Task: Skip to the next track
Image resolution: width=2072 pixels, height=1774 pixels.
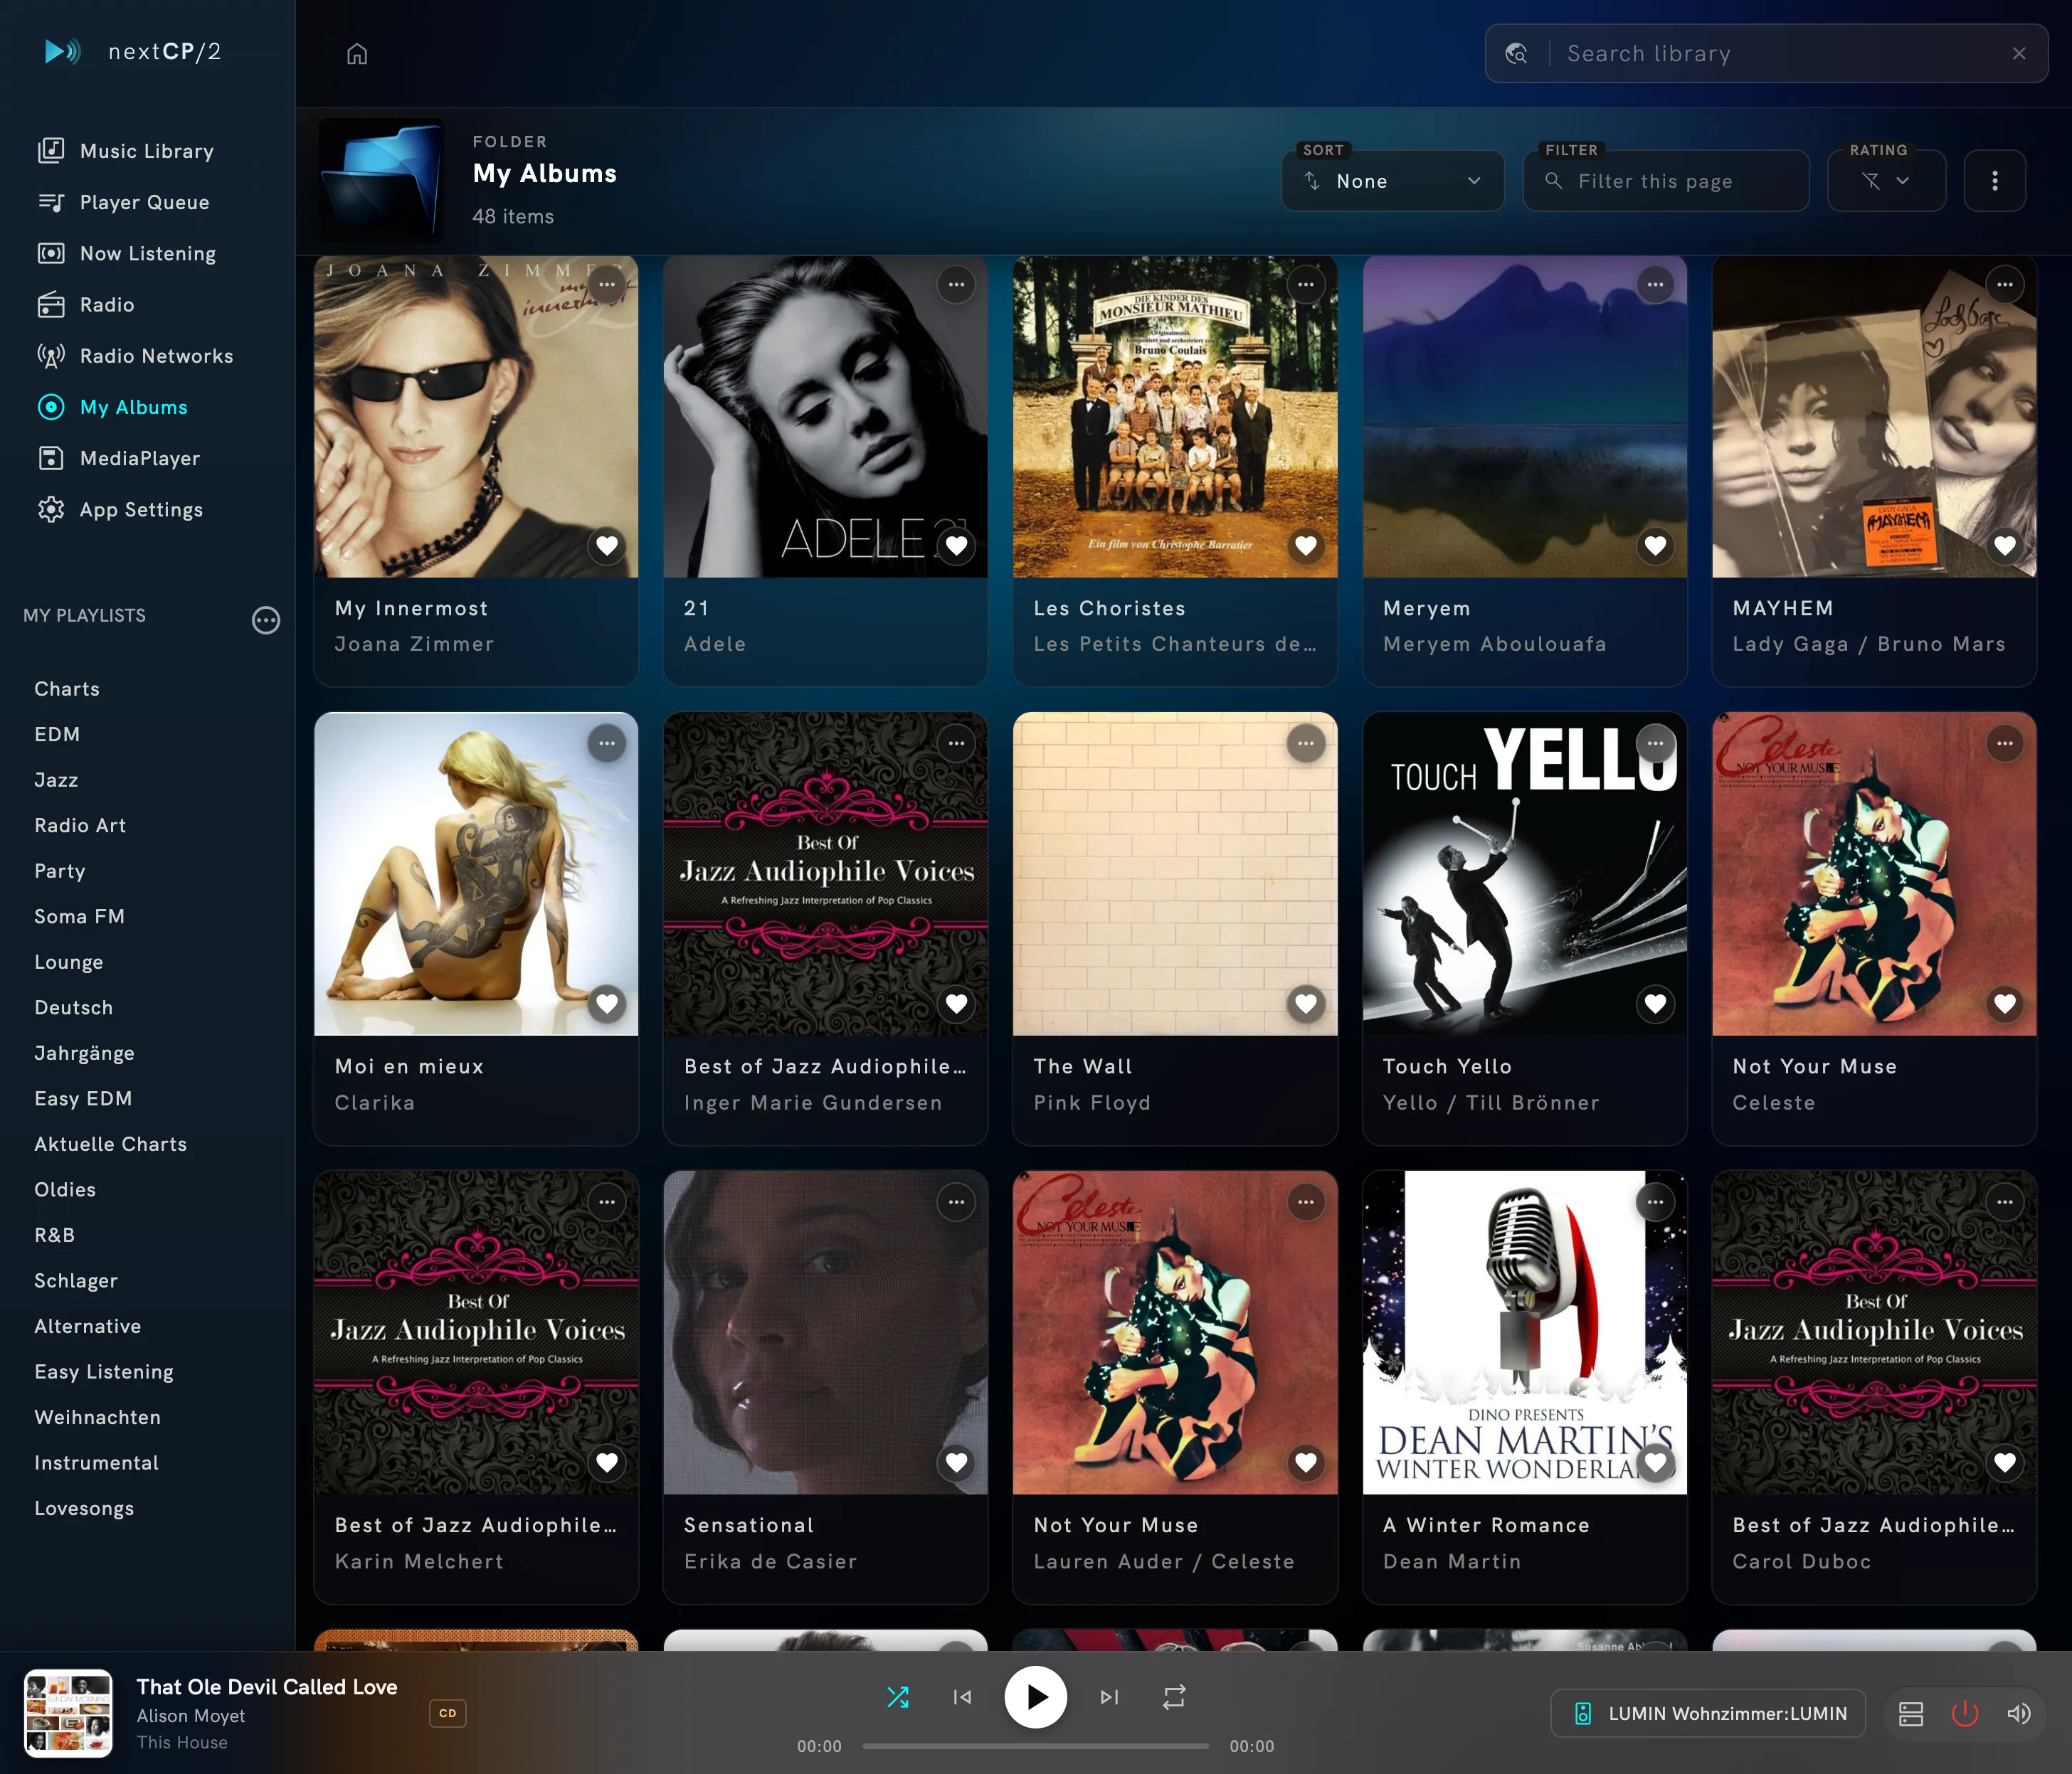Action: pos(1109,1697)
